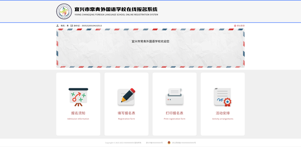301x147 pixels.
Task: Open 填写报名表 label text
Action: coord(126,113)
